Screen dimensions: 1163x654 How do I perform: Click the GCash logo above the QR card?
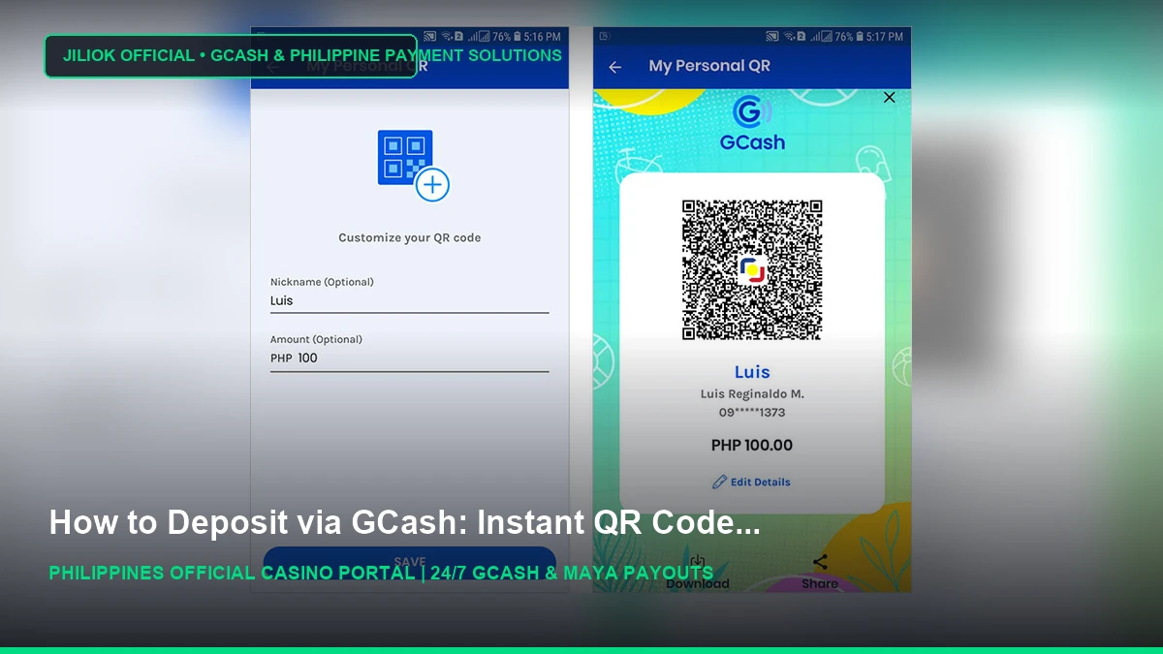(x=752, y=123)
